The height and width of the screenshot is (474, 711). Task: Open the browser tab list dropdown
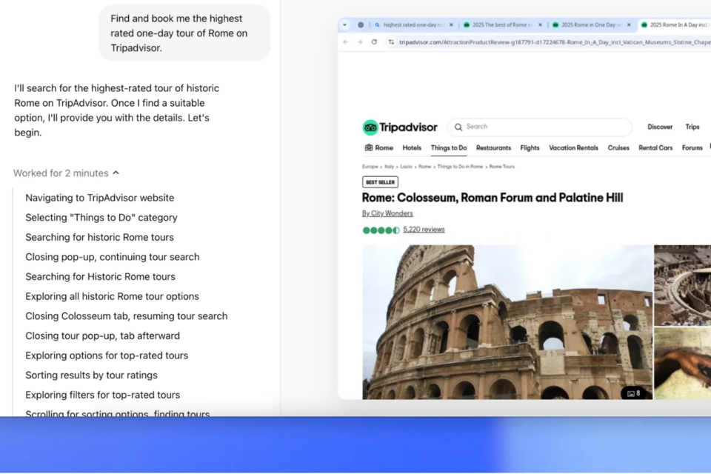coord(344,24)
